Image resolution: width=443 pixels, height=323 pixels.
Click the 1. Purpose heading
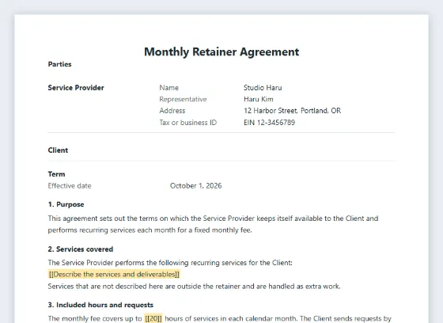coord(66,204)
